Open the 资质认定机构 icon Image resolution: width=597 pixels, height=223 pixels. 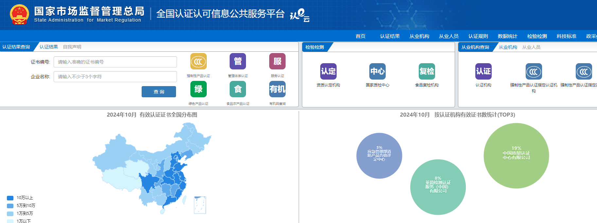[328, 71]
